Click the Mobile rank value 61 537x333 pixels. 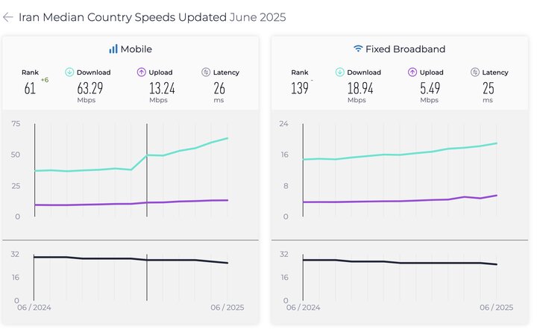click(30, 89)
